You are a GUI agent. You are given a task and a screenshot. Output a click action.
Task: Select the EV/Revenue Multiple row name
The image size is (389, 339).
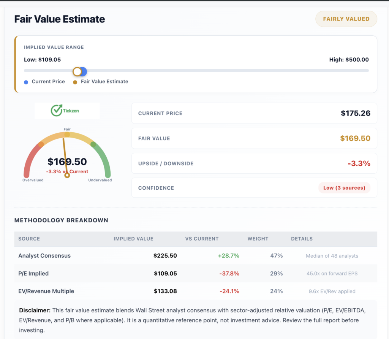(46, 291)
